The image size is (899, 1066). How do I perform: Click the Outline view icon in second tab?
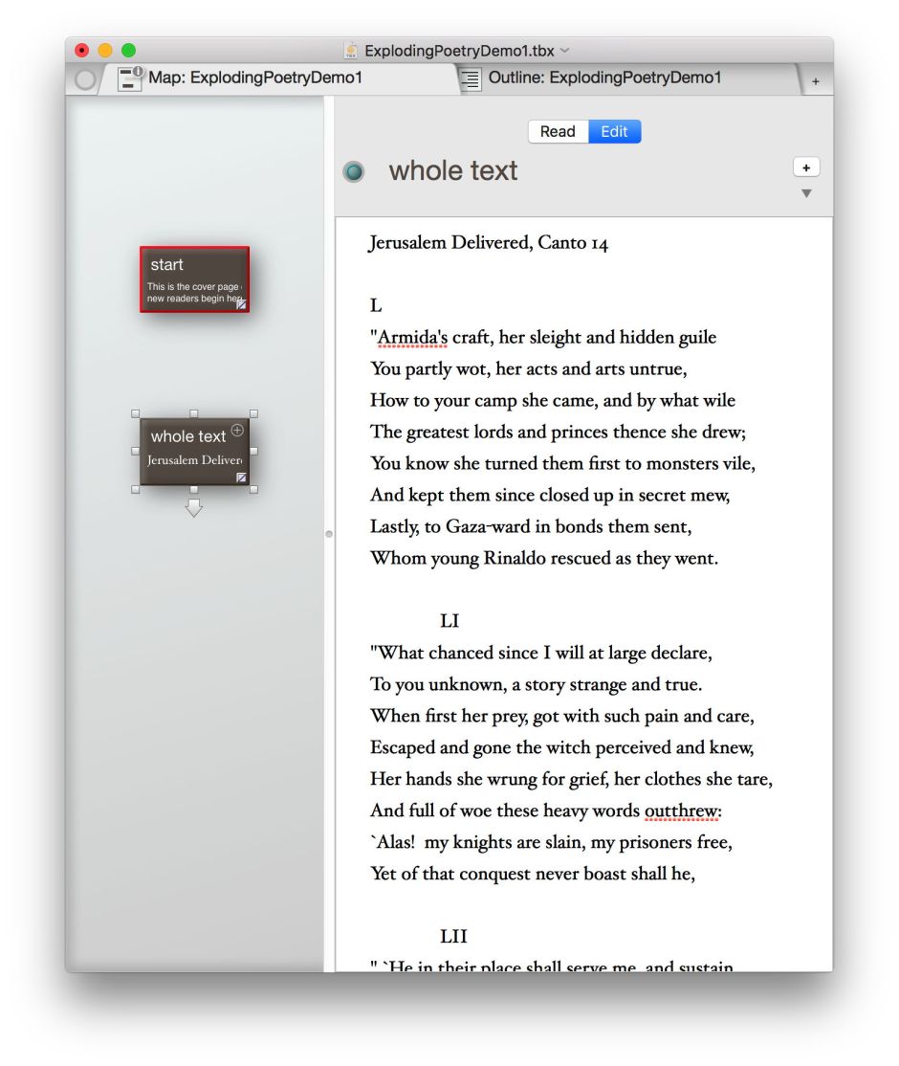[471, 79]
